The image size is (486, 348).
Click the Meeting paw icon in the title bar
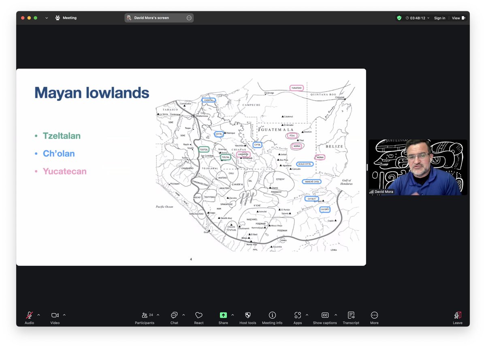(58, 18)
